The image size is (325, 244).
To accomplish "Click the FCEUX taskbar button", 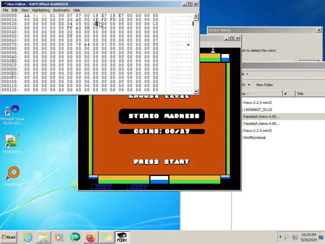I will 122,237.
